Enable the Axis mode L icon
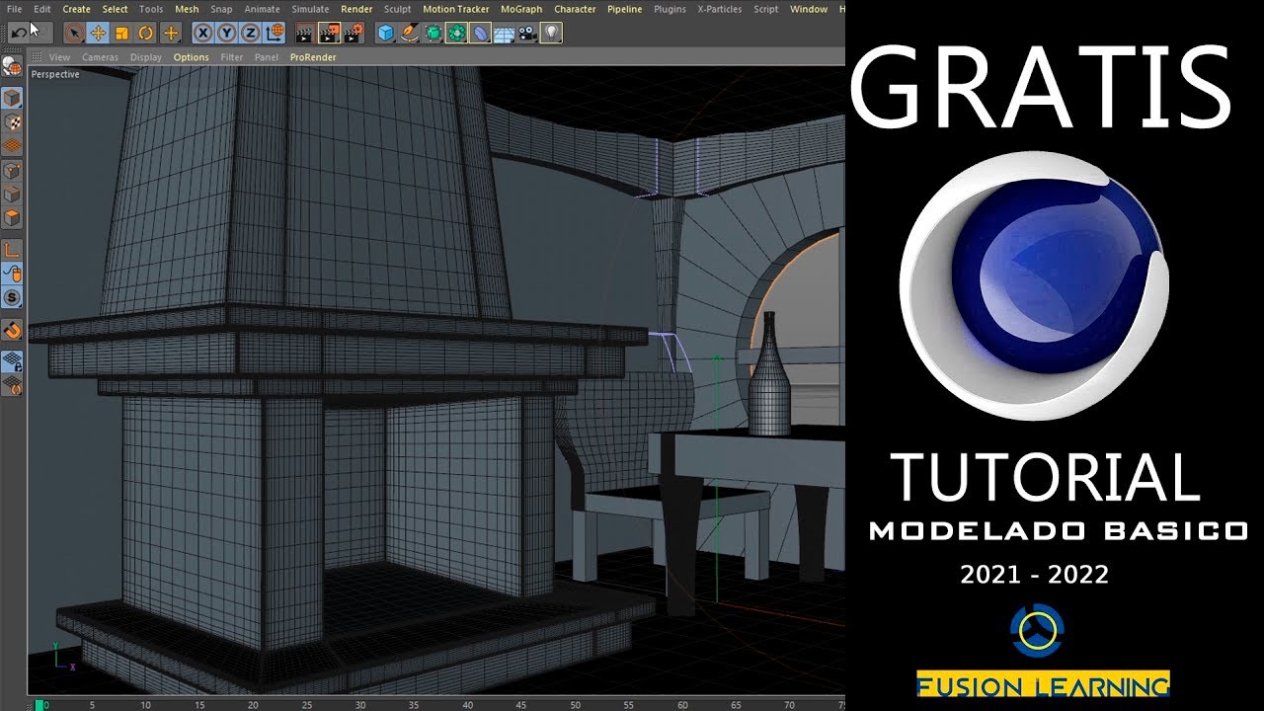Screen dimensions: 1264x711 pos(12,249)
